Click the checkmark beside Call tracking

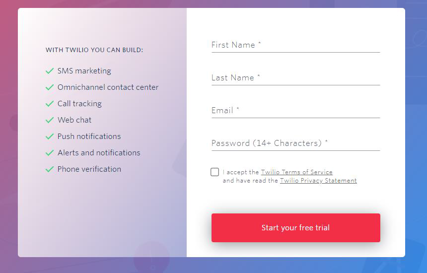click(50, 104)
